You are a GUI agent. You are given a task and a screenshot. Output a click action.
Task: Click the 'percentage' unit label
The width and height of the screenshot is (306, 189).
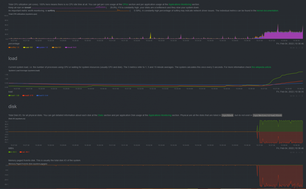(14, 44)
